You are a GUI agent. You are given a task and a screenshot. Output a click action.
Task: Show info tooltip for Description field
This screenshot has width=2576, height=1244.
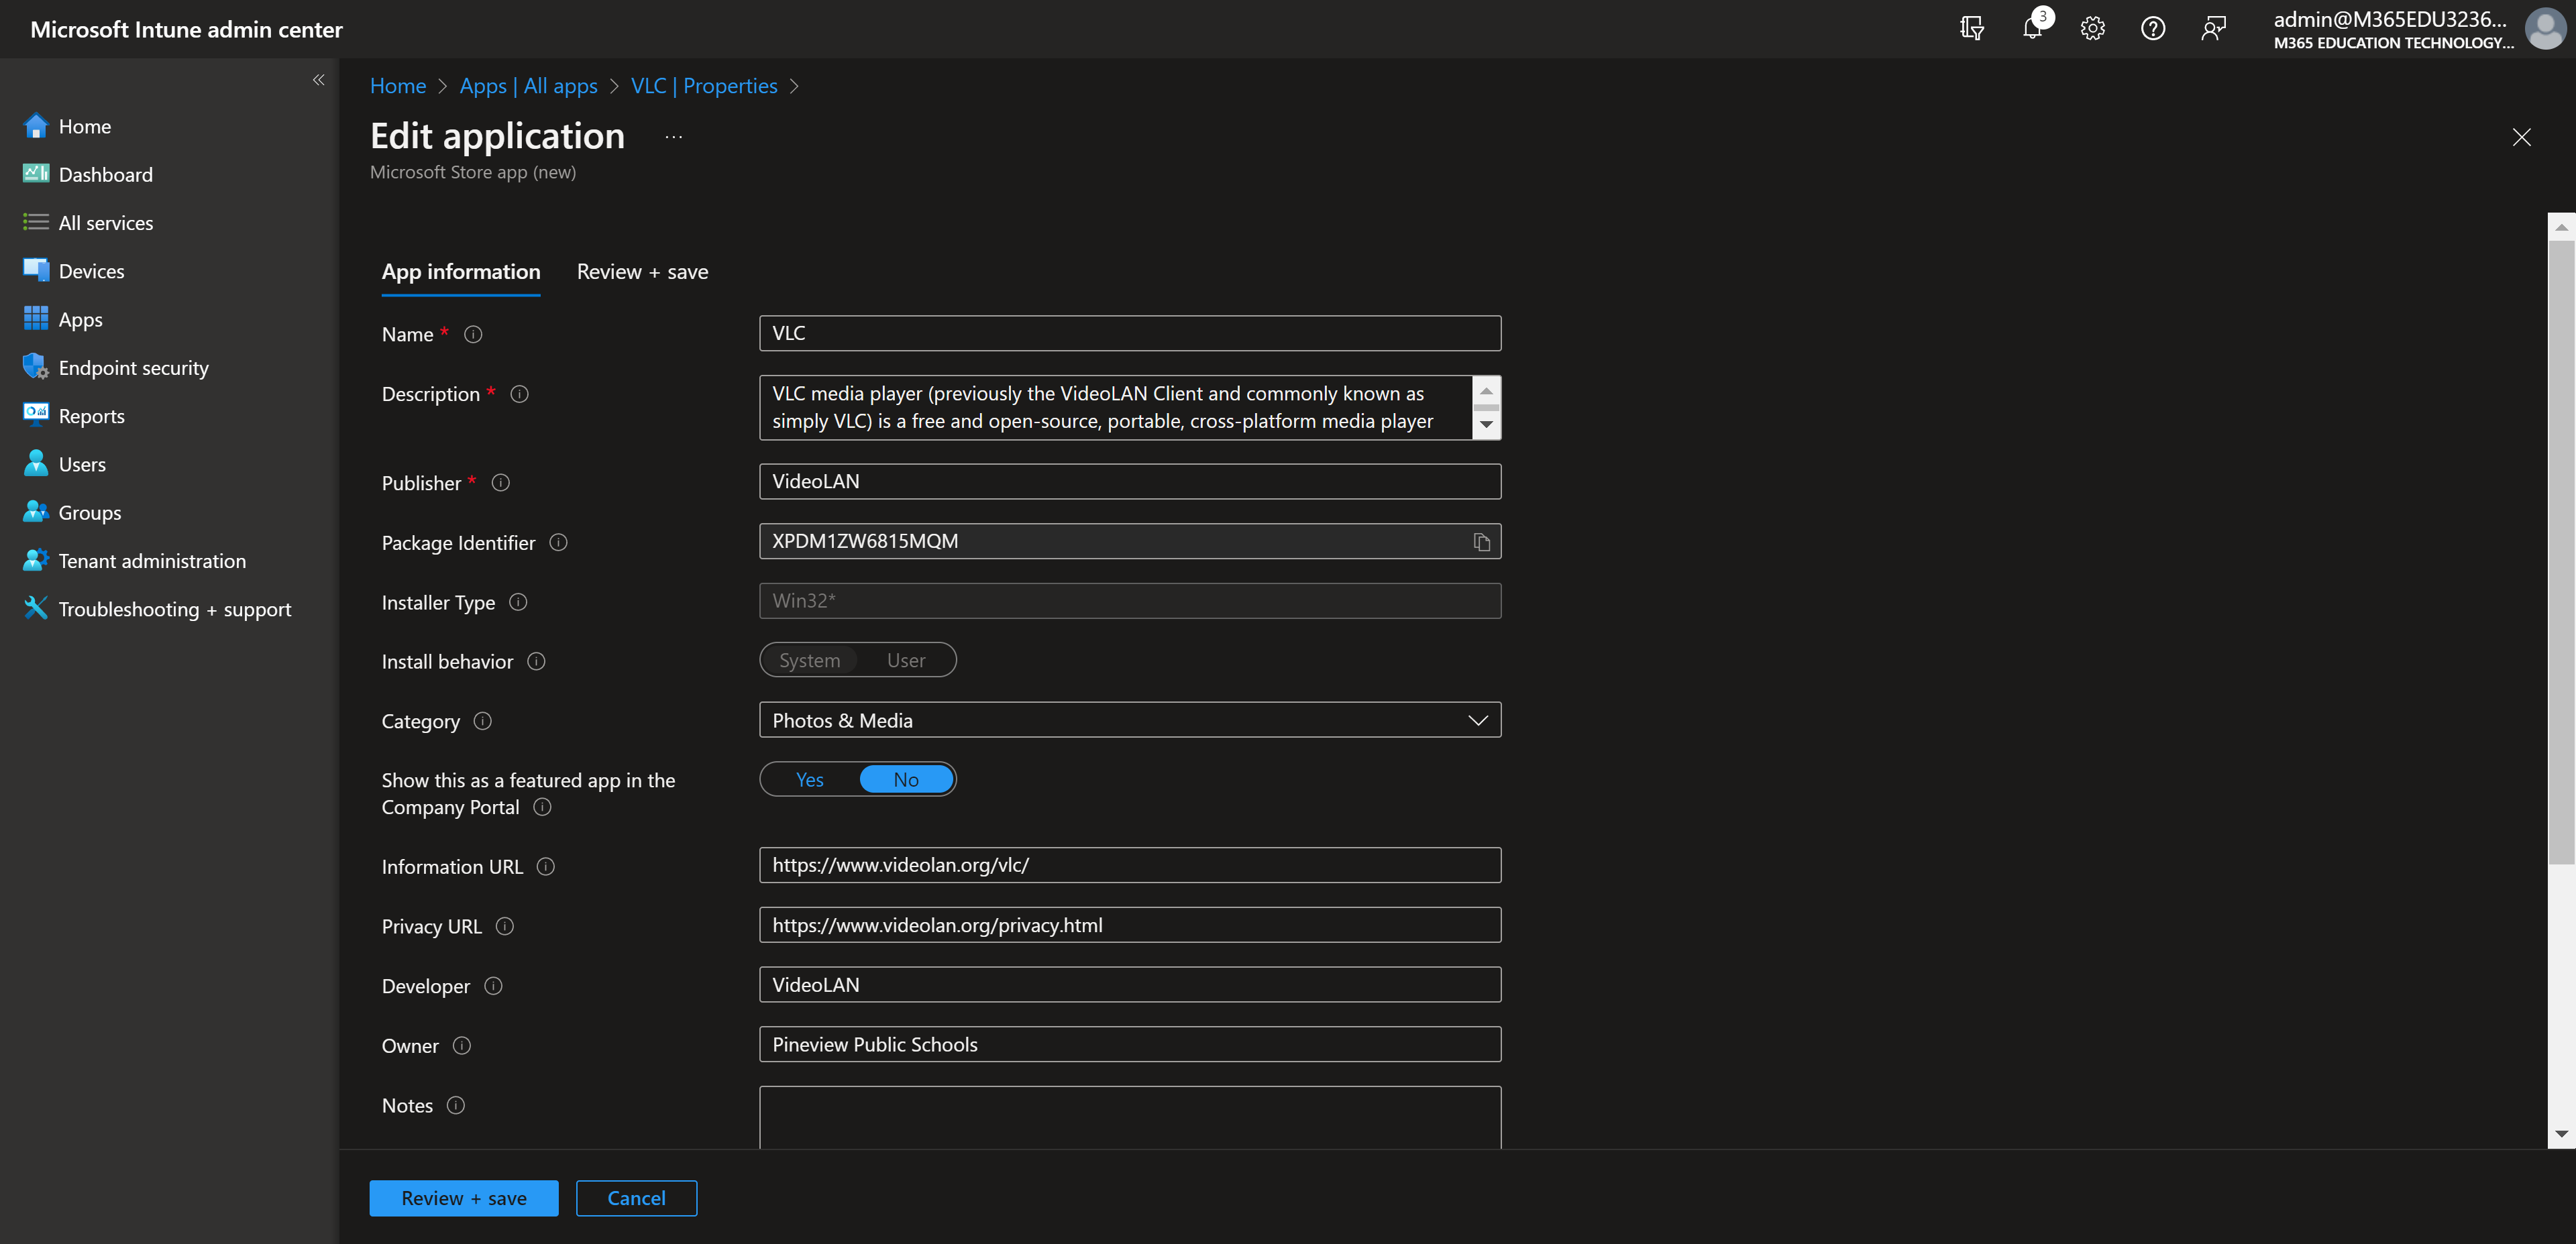[x=519, y=394]
